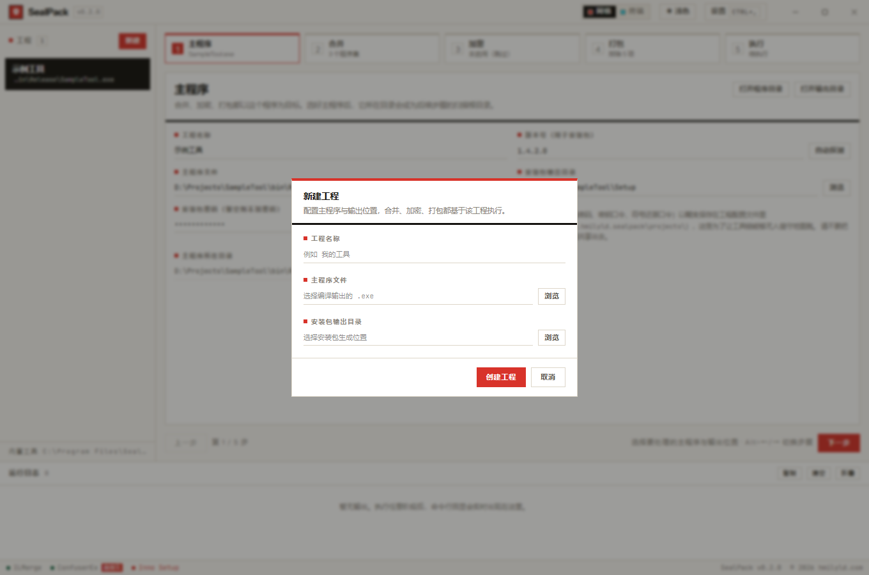This screenshot has width=869, height=575.
Task: Browse for the 主程序文件 executable
Action: point(551,296)
